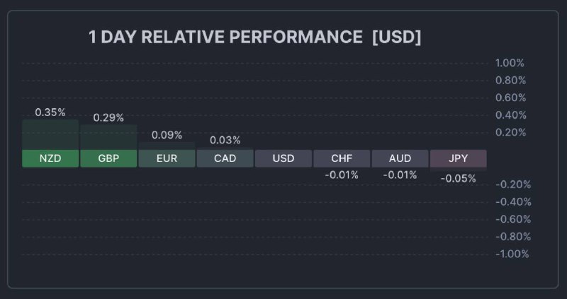Select the CAD currency box

[x=225, y=158]
